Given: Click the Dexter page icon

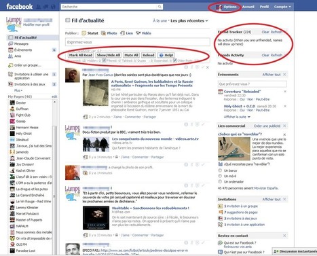Looking at the screenshot, I should (x=12, y=103).
